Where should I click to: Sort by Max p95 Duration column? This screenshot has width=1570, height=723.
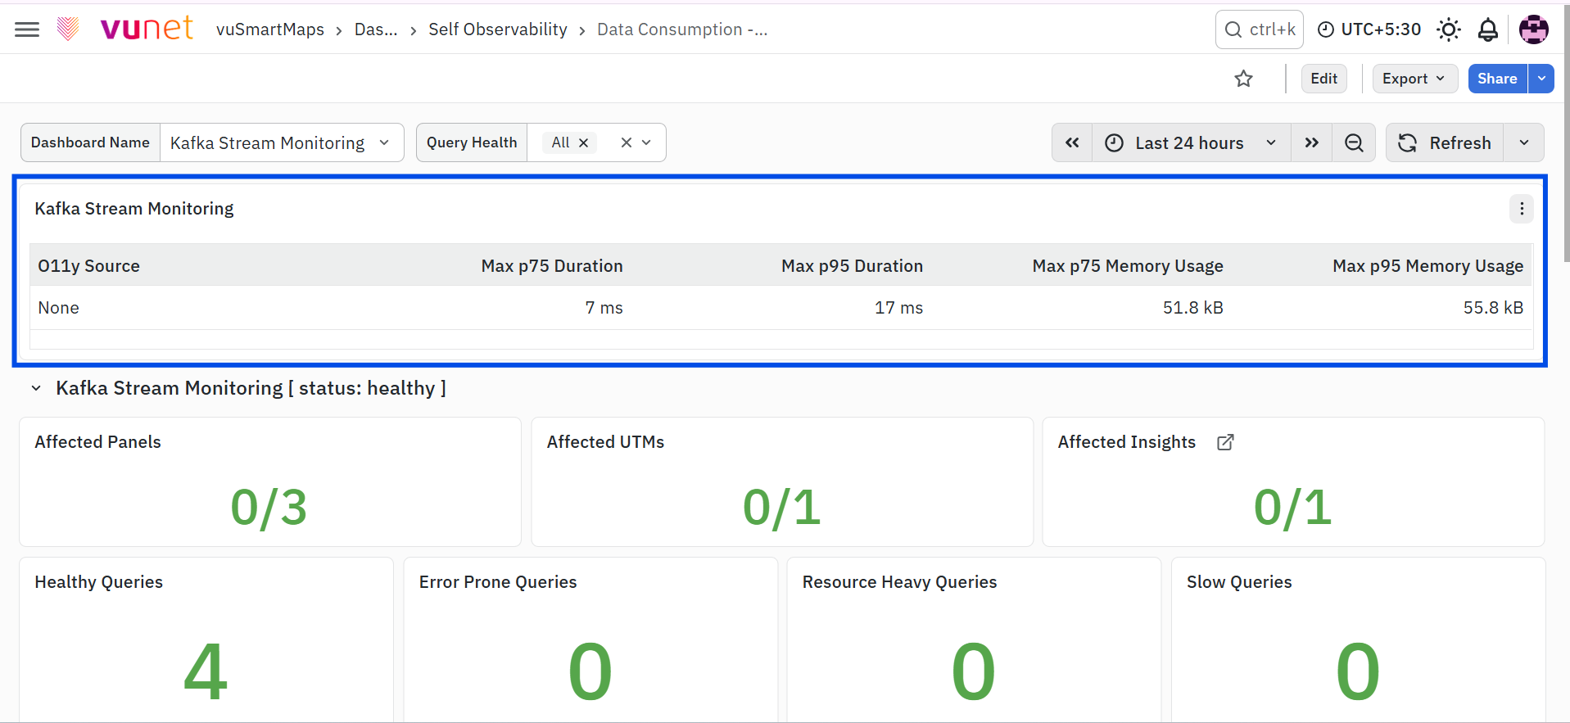click(x=852, y=266)
